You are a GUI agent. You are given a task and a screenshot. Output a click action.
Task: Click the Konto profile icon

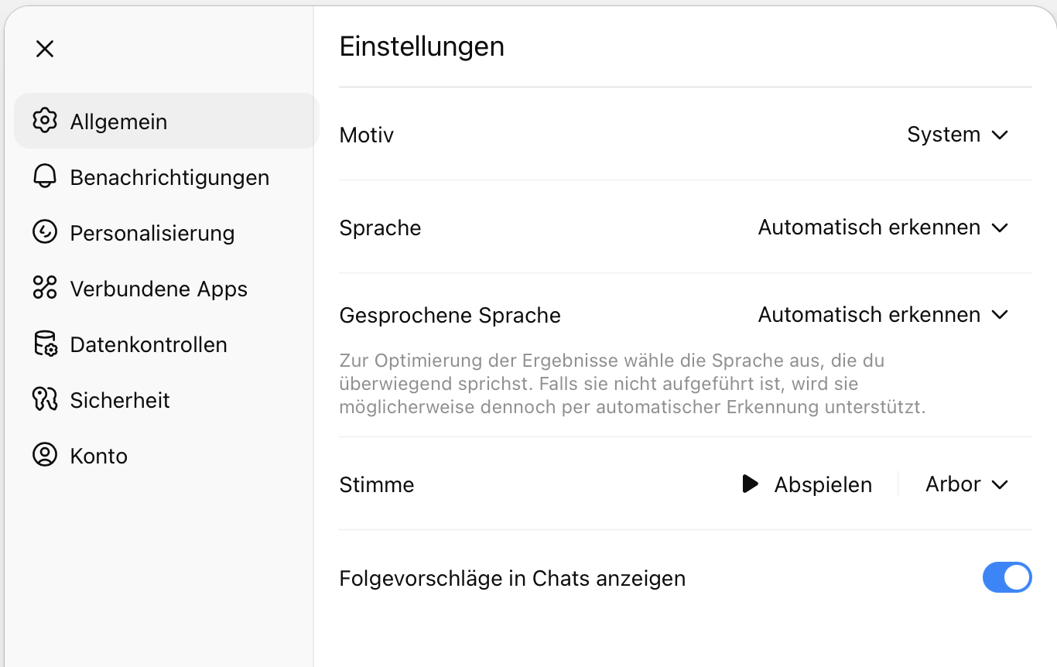[45, 455]
